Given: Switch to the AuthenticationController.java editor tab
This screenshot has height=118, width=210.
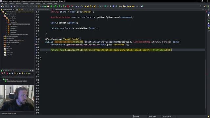Looking at the screenshot, I should [63, 10].
